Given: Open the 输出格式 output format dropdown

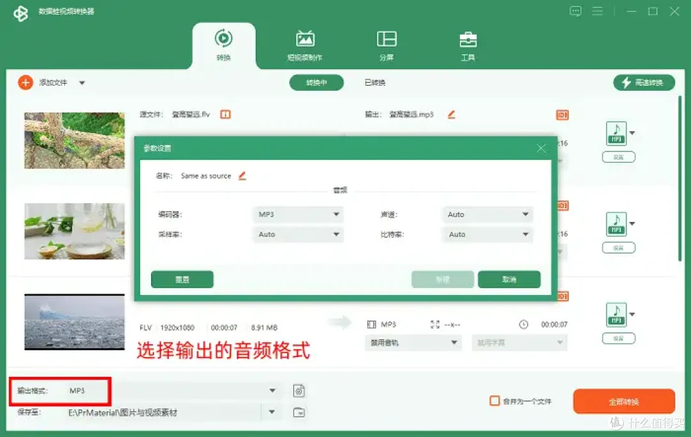Looking at the screenshot, I should coord(173,390).
